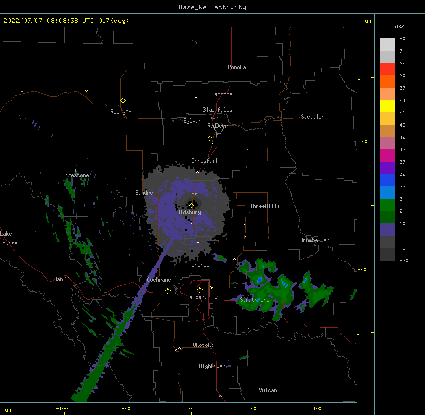This screenshot has height=415, width=425.
Task: Click the yellow diamond marker south of RedDeer
Action: (210, 138)
